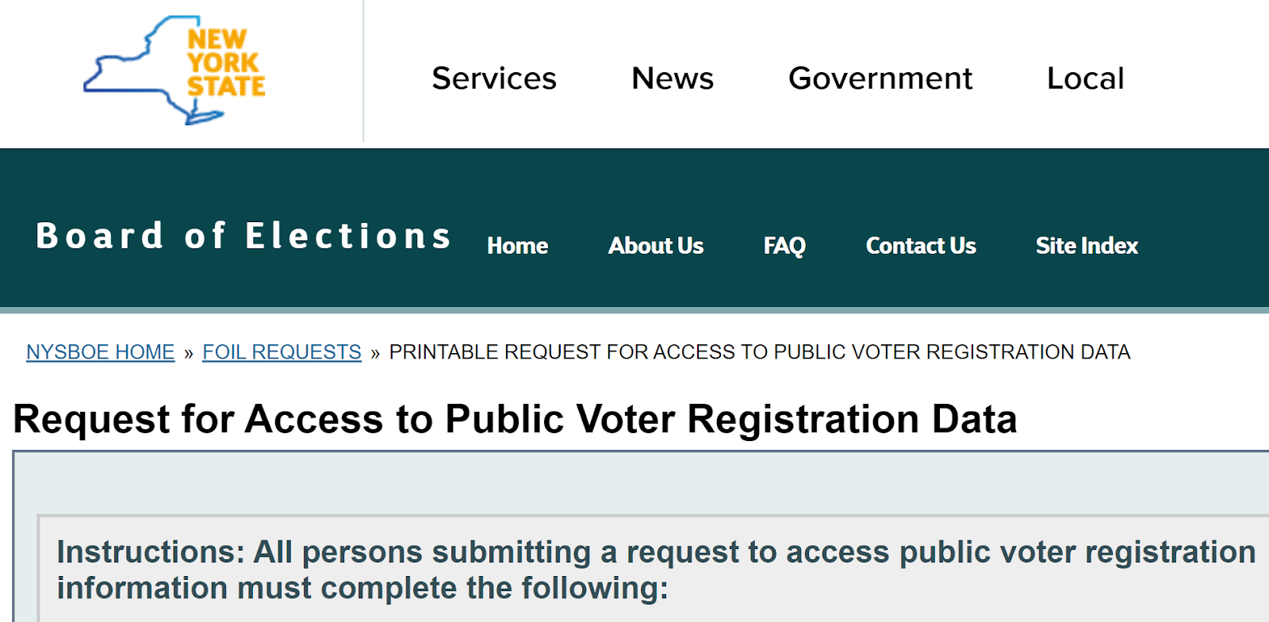Click the Printable Request breadcrumb text
Viewport: 1269px width, 622px height.
point(759,352)
